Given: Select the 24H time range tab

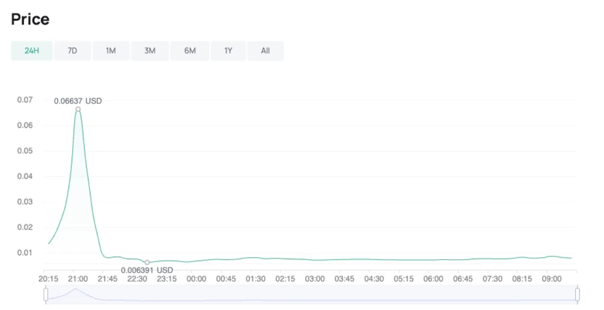Looking at the screenshot, I should coord(32,51).
